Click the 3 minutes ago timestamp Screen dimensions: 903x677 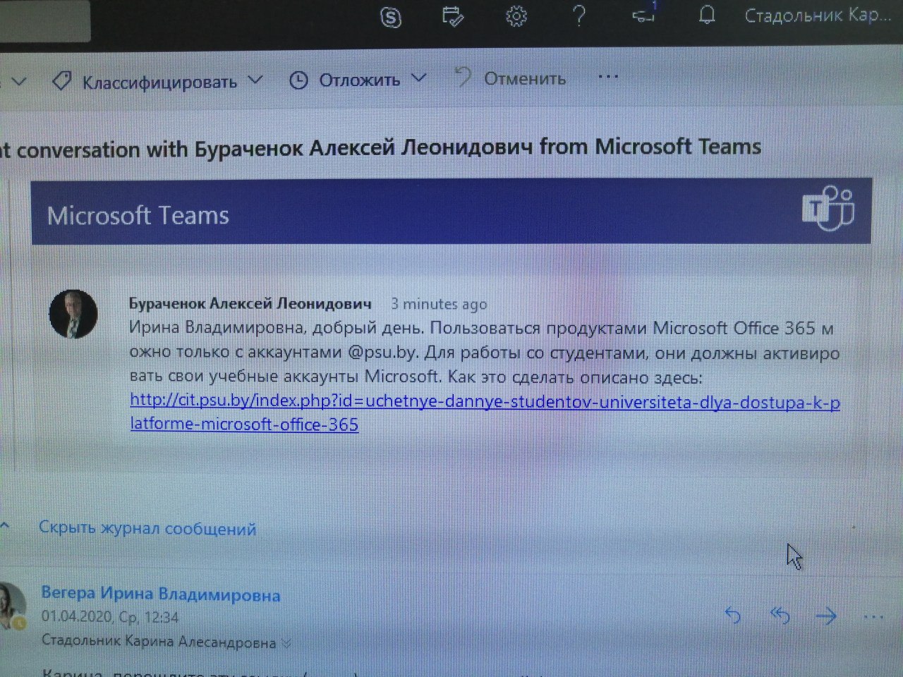click(x=439, y=304)
